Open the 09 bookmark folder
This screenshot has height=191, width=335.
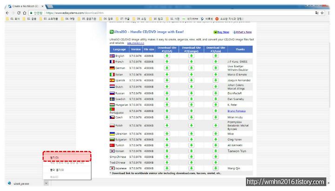click(x=139, y=19)
